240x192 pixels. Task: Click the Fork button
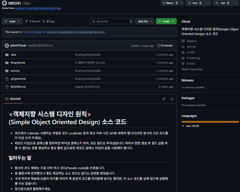point(195,3)
